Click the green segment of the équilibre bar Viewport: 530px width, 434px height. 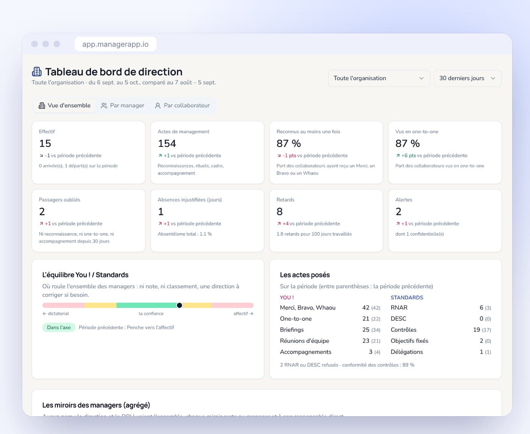pyautogui.click(x=148, y=305)
